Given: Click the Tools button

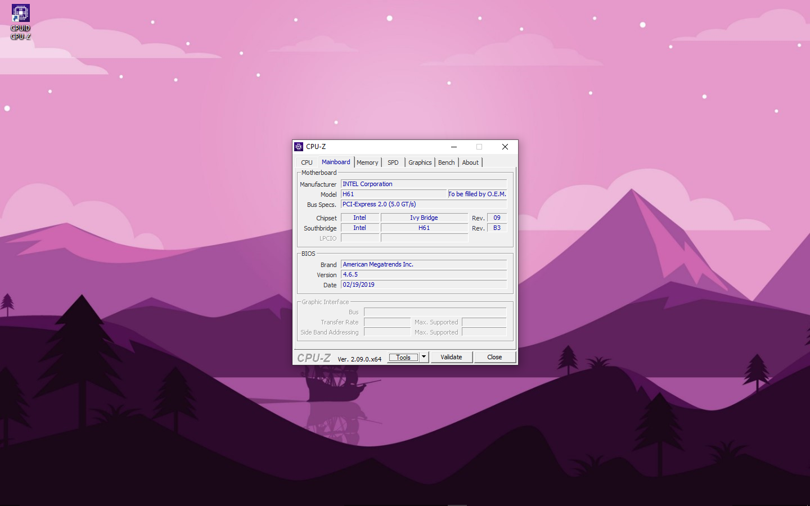Looking at the screenshot, I should tap(403, 358).
